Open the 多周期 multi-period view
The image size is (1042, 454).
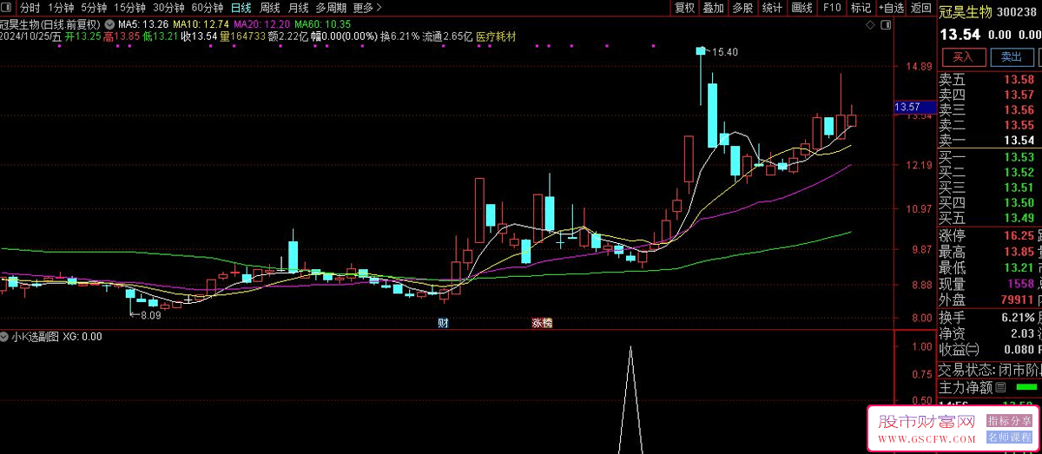point(331,8)
